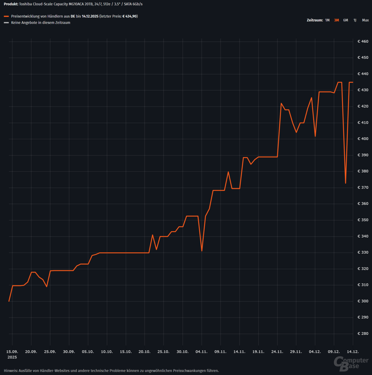
Task: Click the final data point at 14.12.
Action: point(353,82)
